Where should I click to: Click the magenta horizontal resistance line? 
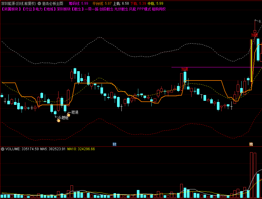coord(217,67)
